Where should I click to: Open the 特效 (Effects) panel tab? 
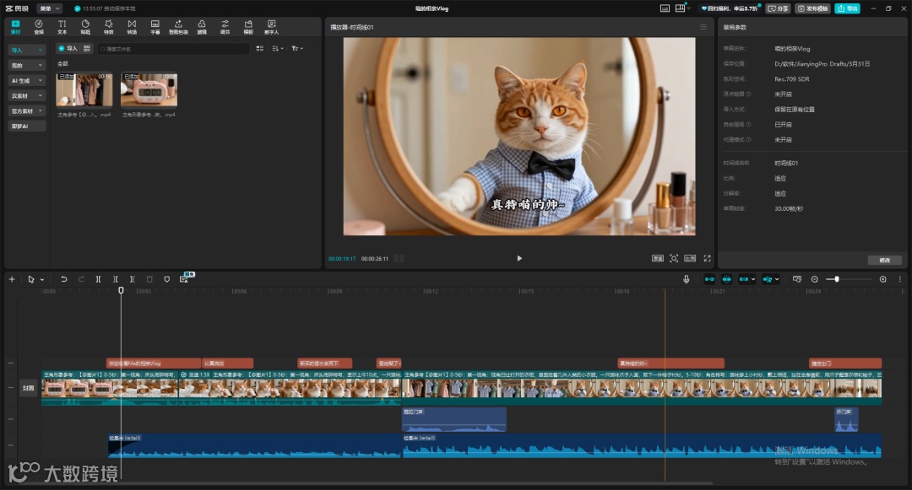(108, 26)
